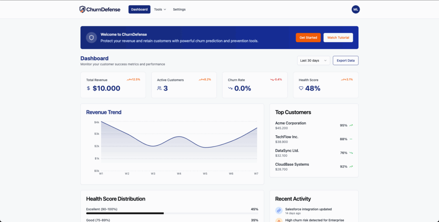Click the down-trend arrow next to 76%
Screen dimensions: 439x222
coord(351,153)
